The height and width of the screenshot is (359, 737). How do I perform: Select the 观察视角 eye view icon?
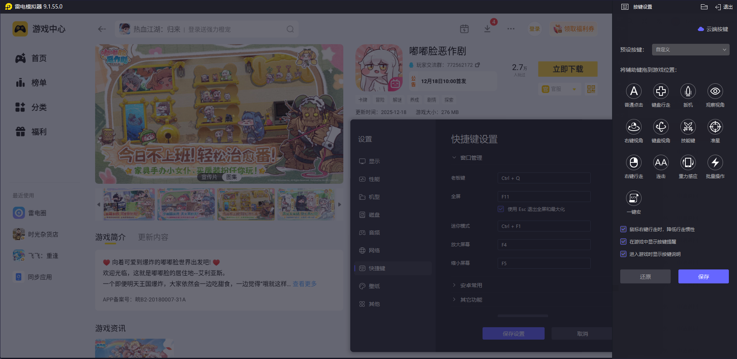tap(715, 91)
